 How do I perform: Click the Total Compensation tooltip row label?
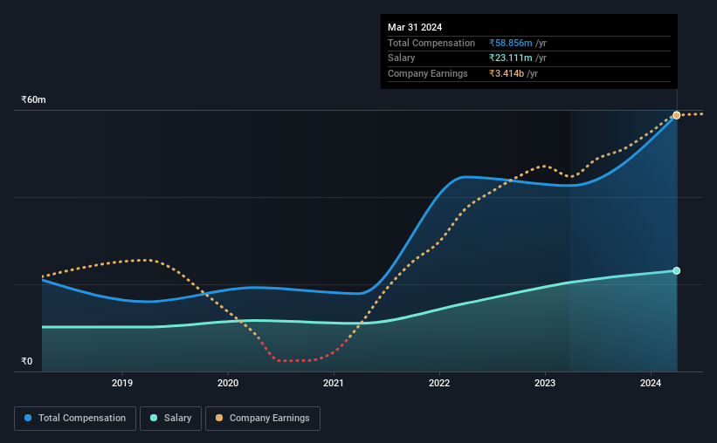pyautogui.click(x=431, y=43)
